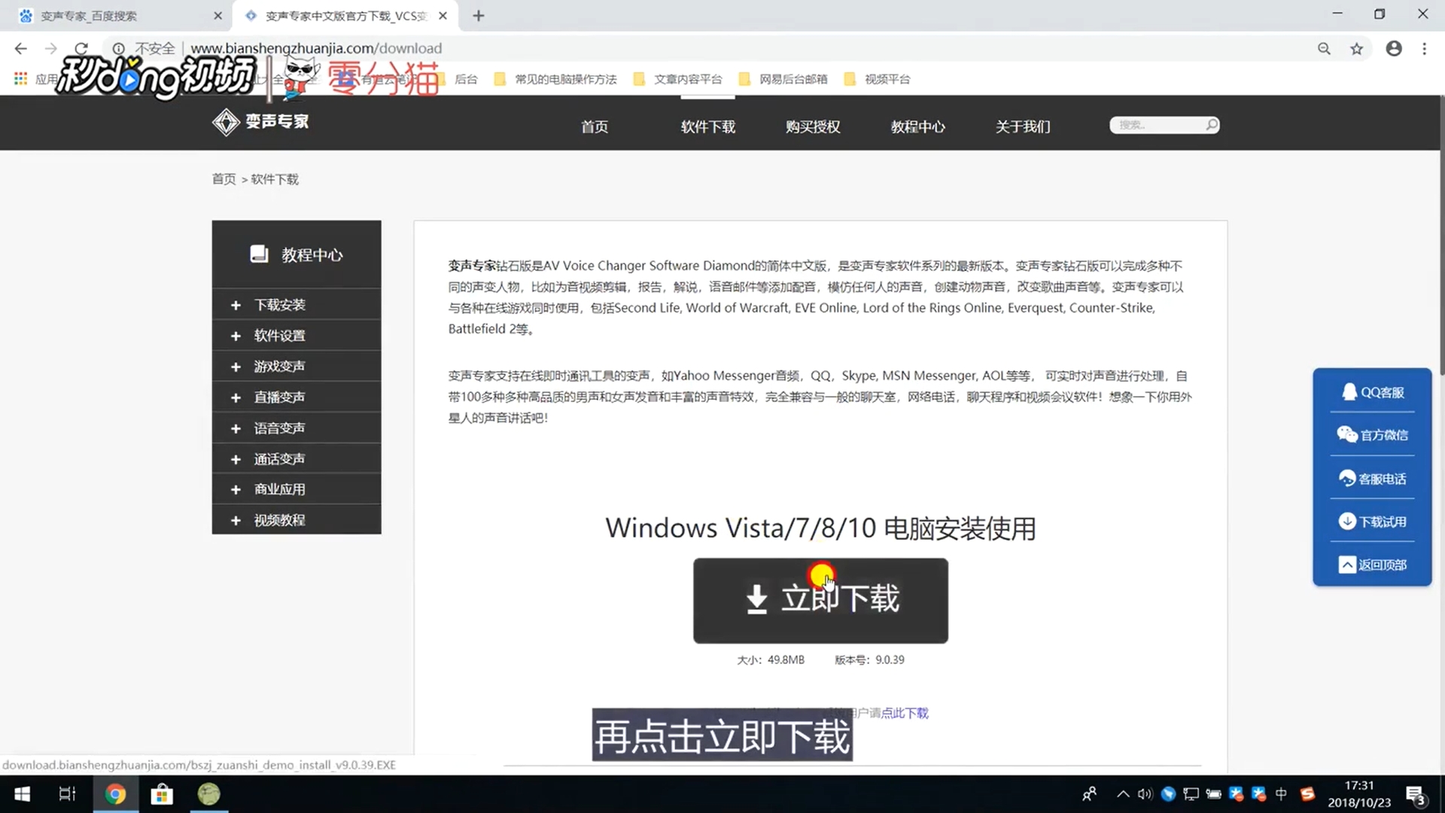Image resolution: width=1445 pixels, height=813 pixels.
Task: Open 官方微信 in the floating panel
Action: [x=1373, y=435]
